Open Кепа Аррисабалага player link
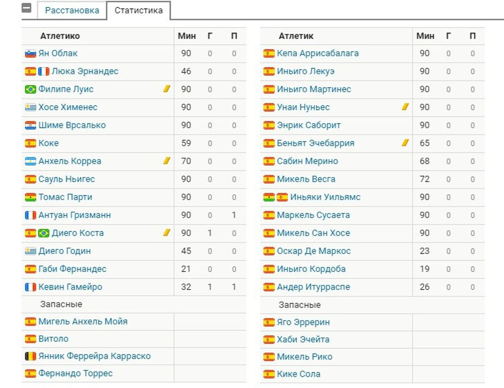Screen dimensions: 504x388 (x=318, y=54)
